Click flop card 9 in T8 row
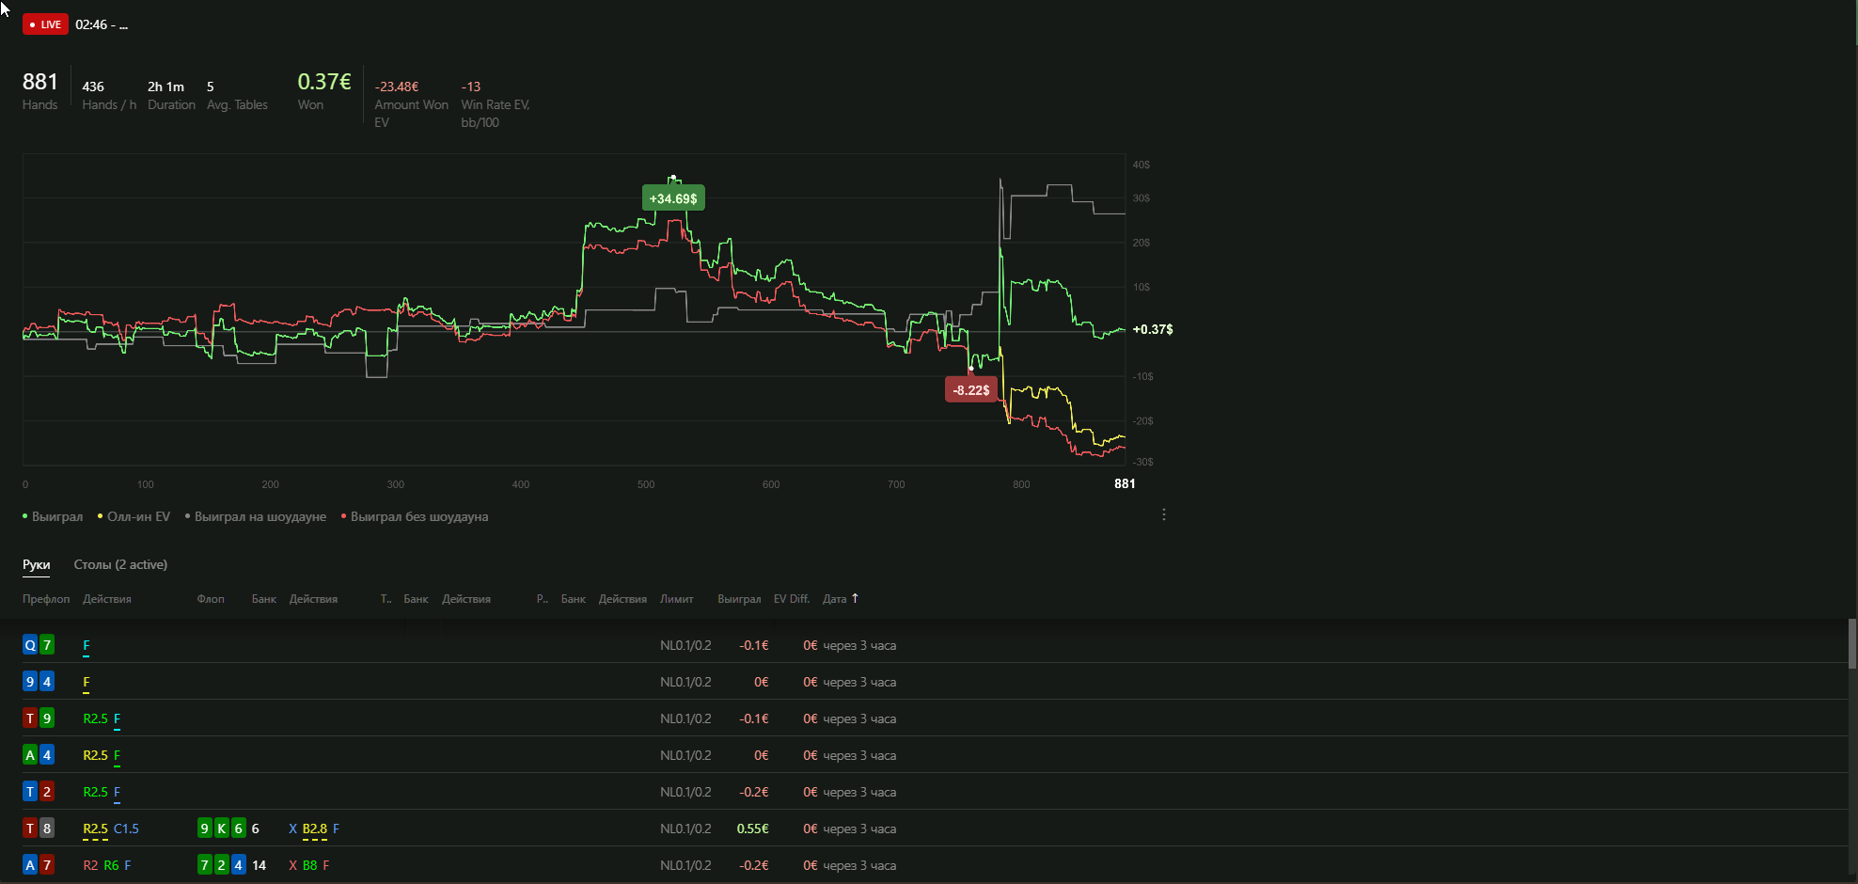Screen dimensions: 1858x884 point(205,829)
